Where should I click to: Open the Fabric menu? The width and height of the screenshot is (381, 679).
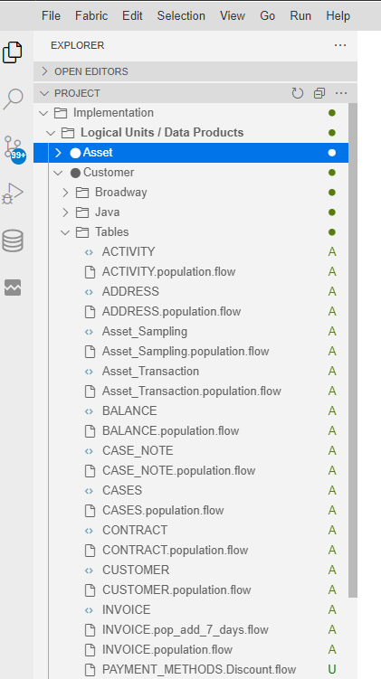coord(91,16)
